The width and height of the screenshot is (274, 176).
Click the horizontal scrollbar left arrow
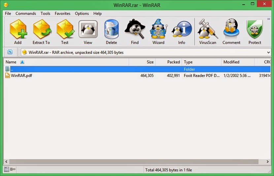click(x=6, y=161)
